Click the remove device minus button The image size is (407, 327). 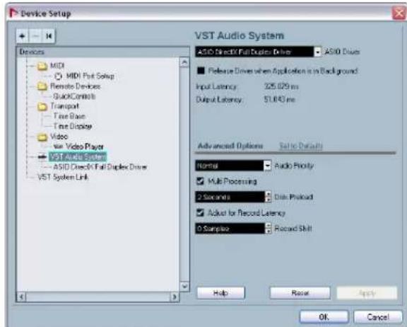[x=35, y=36]
